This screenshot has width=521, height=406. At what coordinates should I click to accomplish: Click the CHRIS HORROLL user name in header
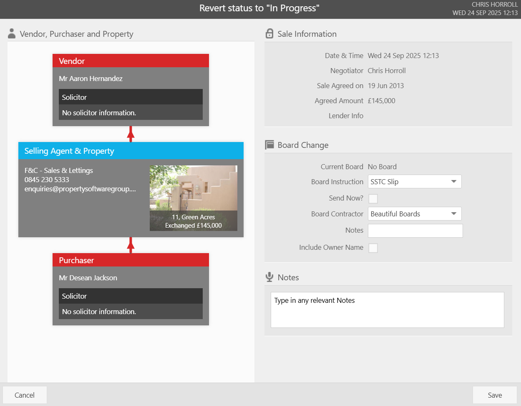[x=495, y=5]
